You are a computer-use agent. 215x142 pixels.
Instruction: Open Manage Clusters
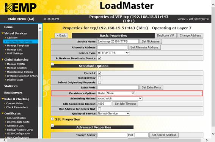click(x=17, y=68)
